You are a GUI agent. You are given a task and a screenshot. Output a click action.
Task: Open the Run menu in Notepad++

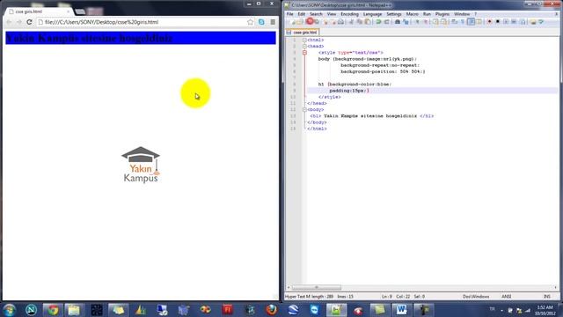click(x=427, y=14)
